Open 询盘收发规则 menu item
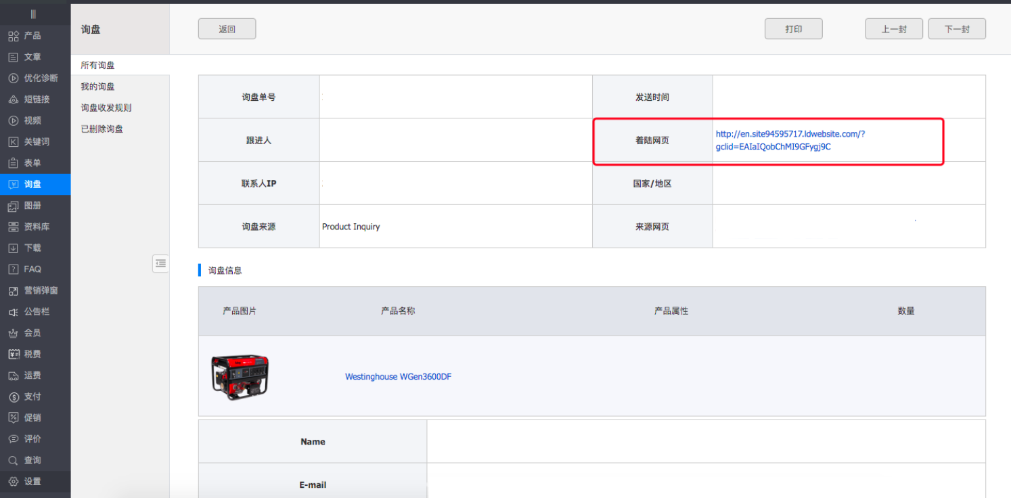The image size is (1011, 498). 106,108
